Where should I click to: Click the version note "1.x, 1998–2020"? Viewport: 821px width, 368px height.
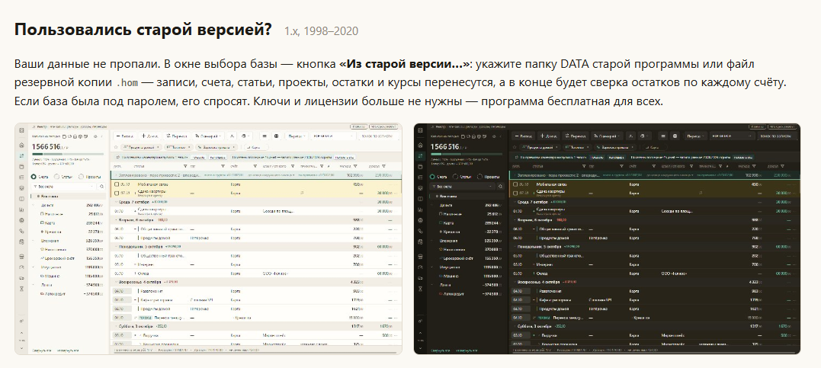[x=321, y=31]
